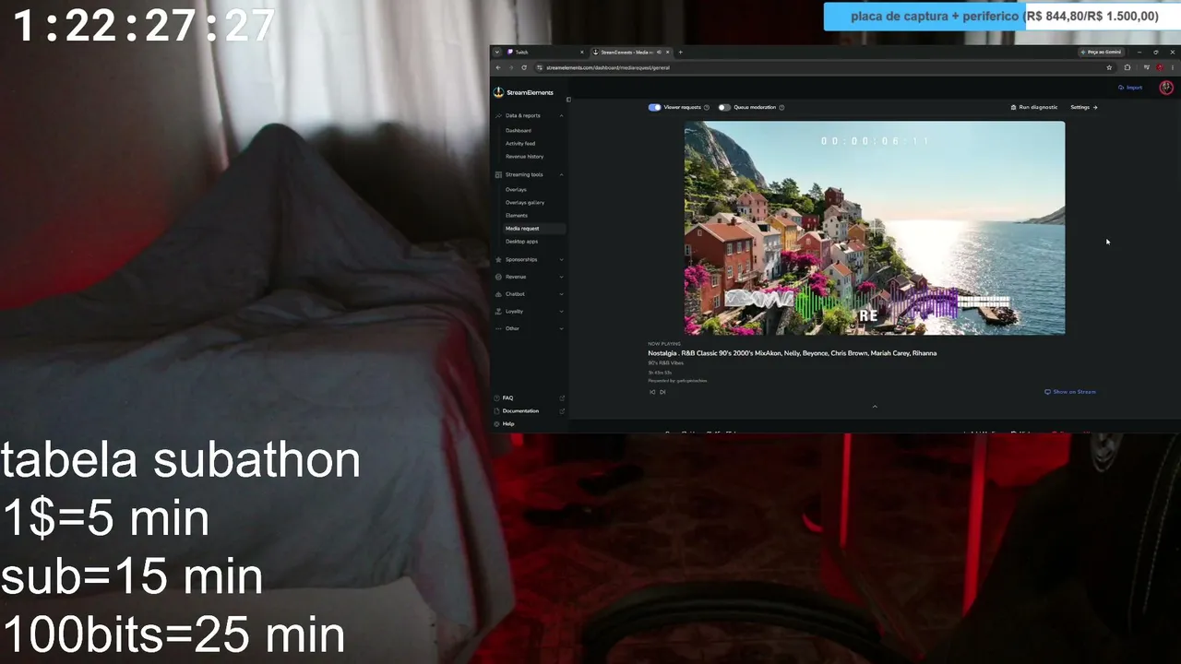Screen dimensions: 1181x664
Task: Open the browser extensions puzzle icon
Action: pos(1127,67)
